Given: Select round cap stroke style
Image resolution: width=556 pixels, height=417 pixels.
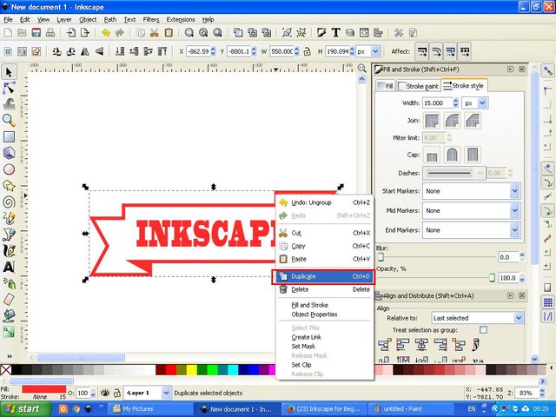Looking at the screenshot, I should pyautogui.click(x=452, y=155).
